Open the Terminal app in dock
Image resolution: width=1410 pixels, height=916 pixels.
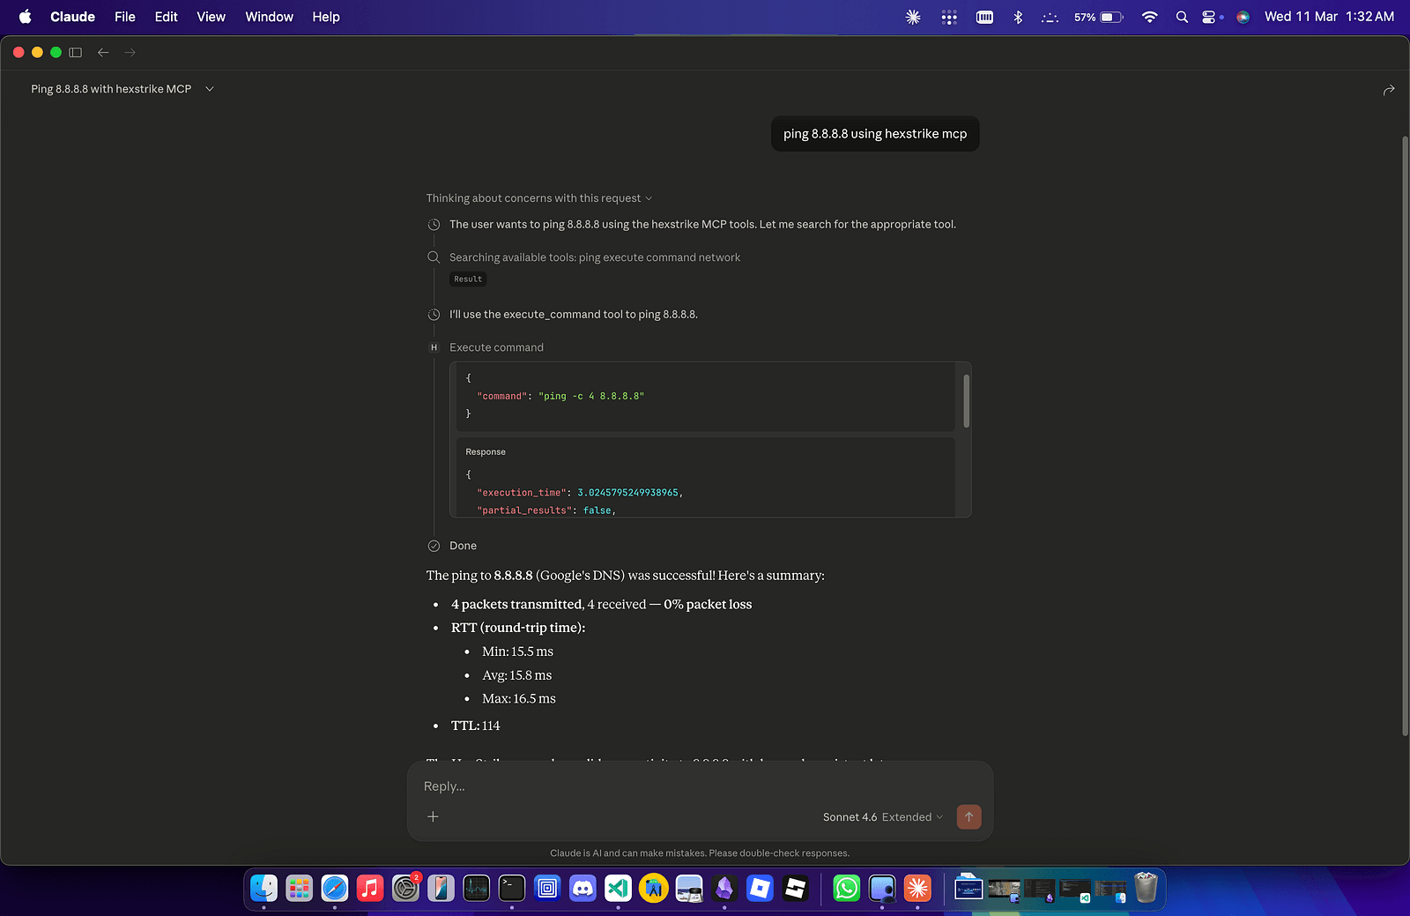click(x=512, y=888)
